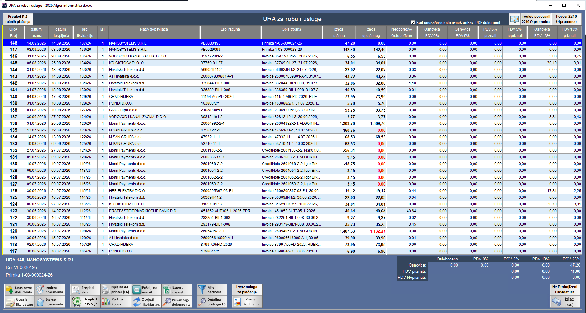586x313 pixels.
Task: Click amount '-256,31' cell
Action: (x=339, y=150)
